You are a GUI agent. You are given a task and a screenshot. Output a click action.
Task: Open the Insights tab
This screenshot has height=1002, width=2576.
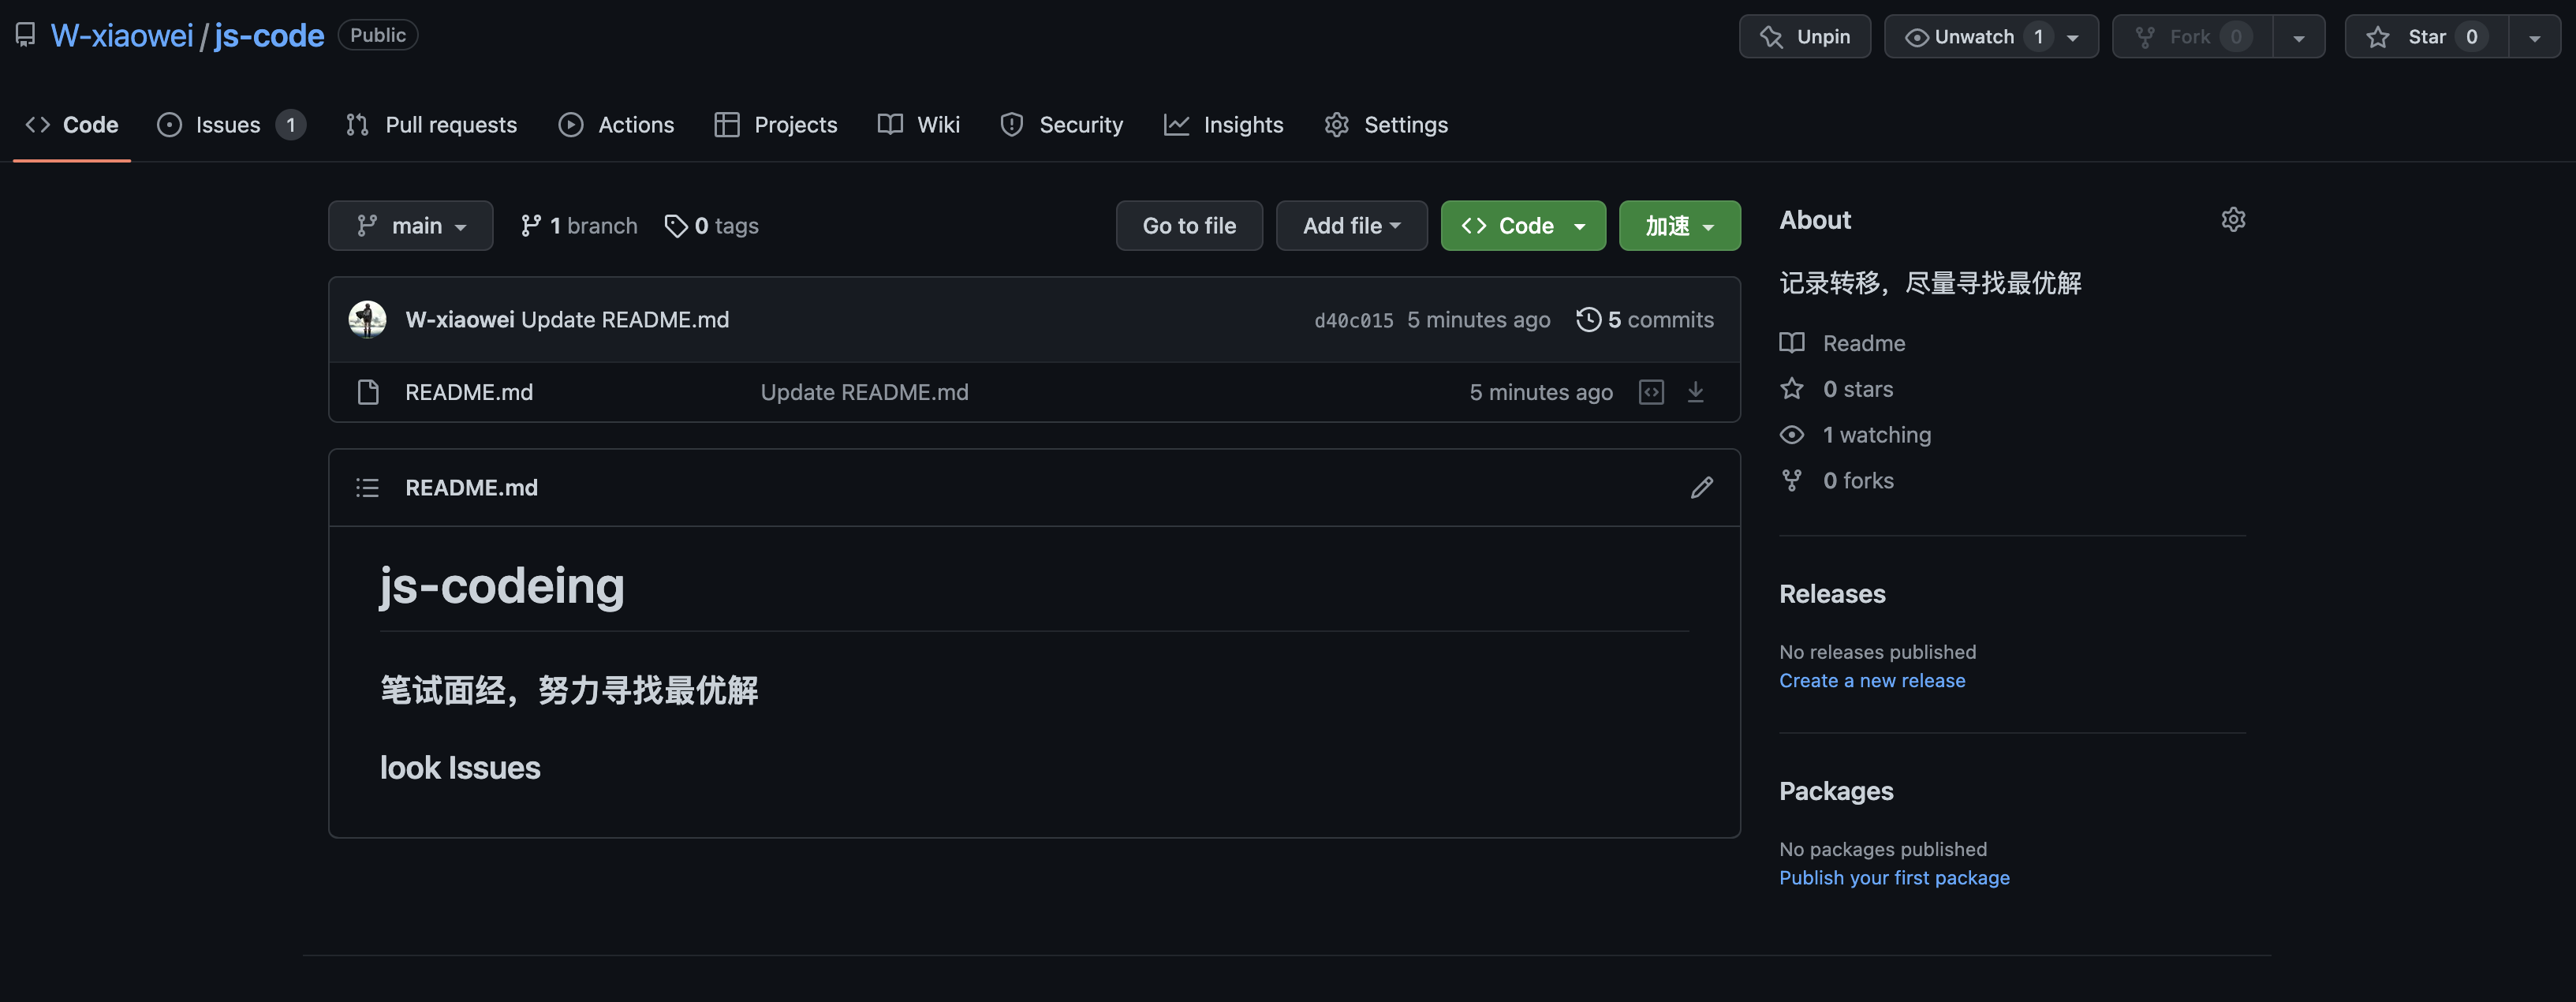coord(1224,125)
